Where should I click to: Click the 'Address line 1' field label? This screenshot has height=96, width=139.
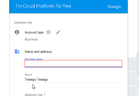coord(35,95)
